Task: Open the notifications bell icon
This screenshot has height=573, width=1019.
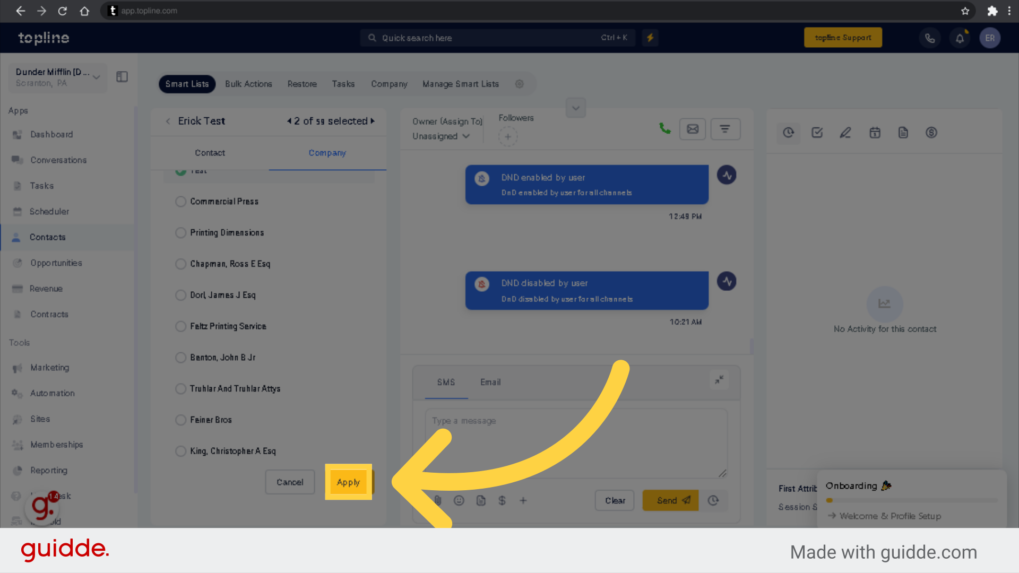Action: (960, 38)
